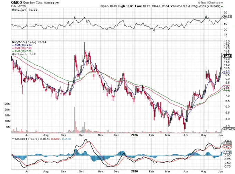This screenshot has width=235, height=174.
Task: Click the volume tag 3310248 on right axis
Action: 229,129
